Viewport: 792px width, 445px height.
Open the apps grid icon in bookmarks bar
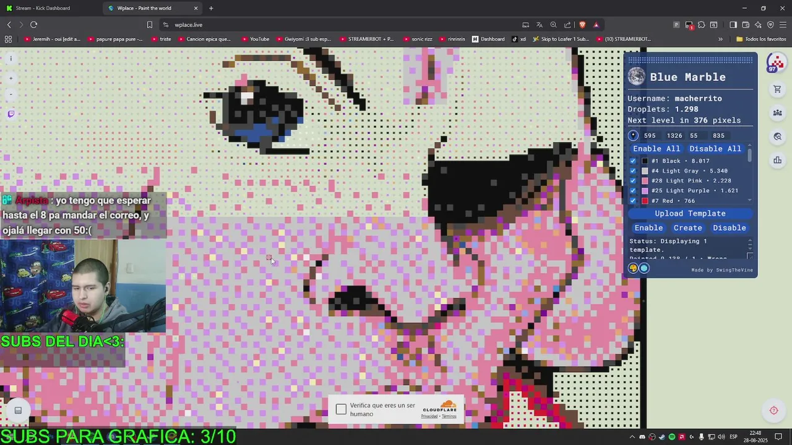(8, 39)
